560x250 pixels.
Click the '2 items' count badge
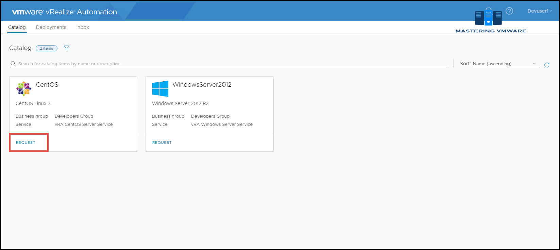[47, 48]
